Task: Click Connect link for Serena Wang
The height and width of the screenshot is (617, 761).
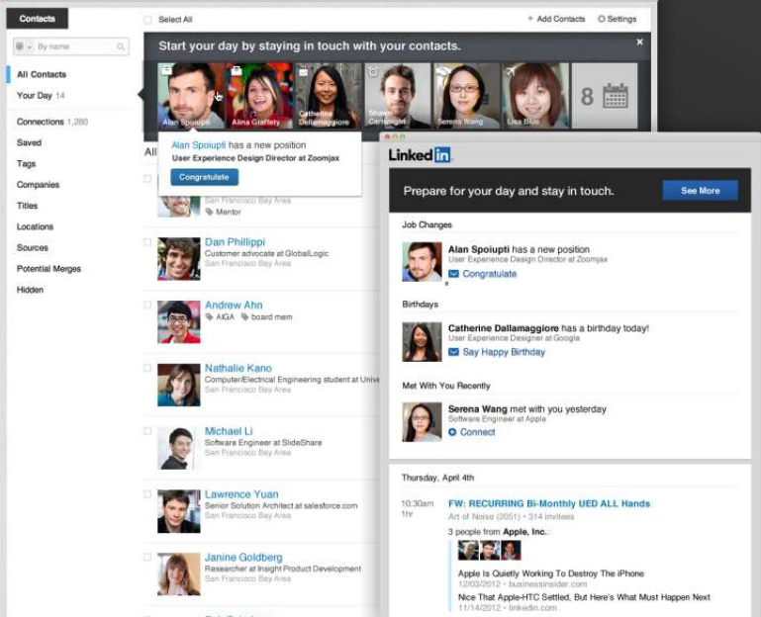Action: pyautogui.click(x=478, y=432)
